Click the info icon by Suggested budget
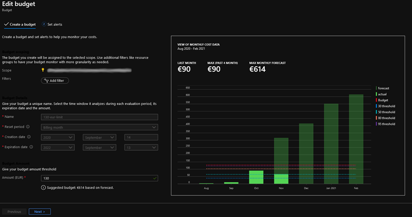This screenshot has width=412, height=217. pos(43,188)
